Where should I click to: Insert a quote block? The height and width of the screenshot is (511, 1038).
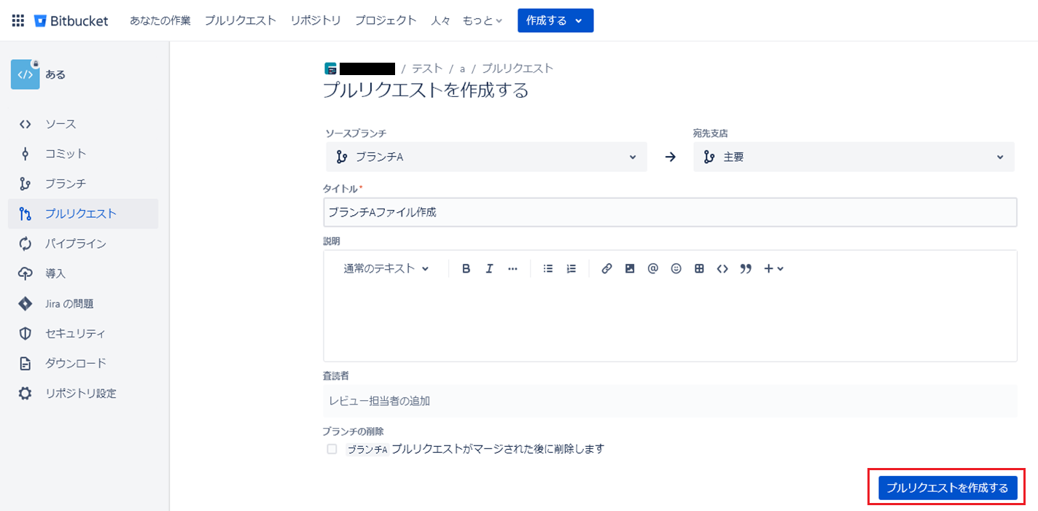pos(746,268)
